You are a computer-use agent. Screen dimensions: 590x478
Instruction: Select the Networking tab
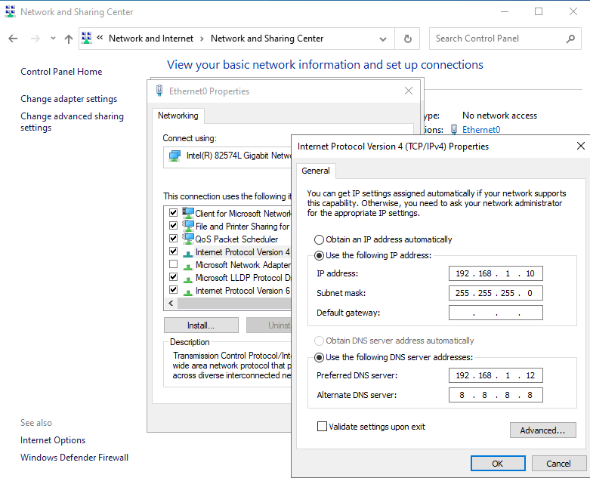point(178,116)
